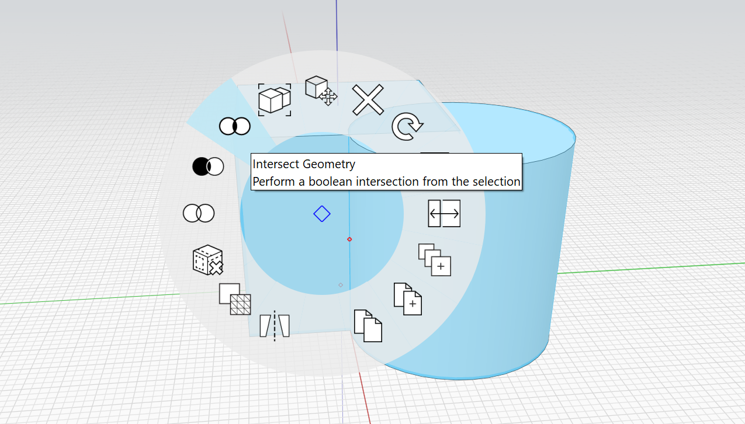Screen dimensions: 745x424
Task: Click the blue diamond marker at menu center
Action: click(x=322, y=214)
